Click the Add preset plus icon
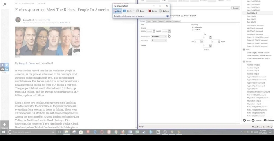 point(245,120)
